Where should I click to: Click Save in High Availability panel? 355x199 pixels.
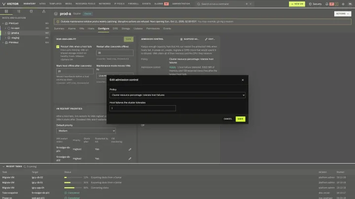tap(128, 39)
